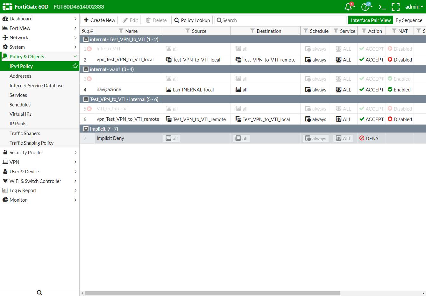
Task: Click the Edit button
Action: click(131, 20)
